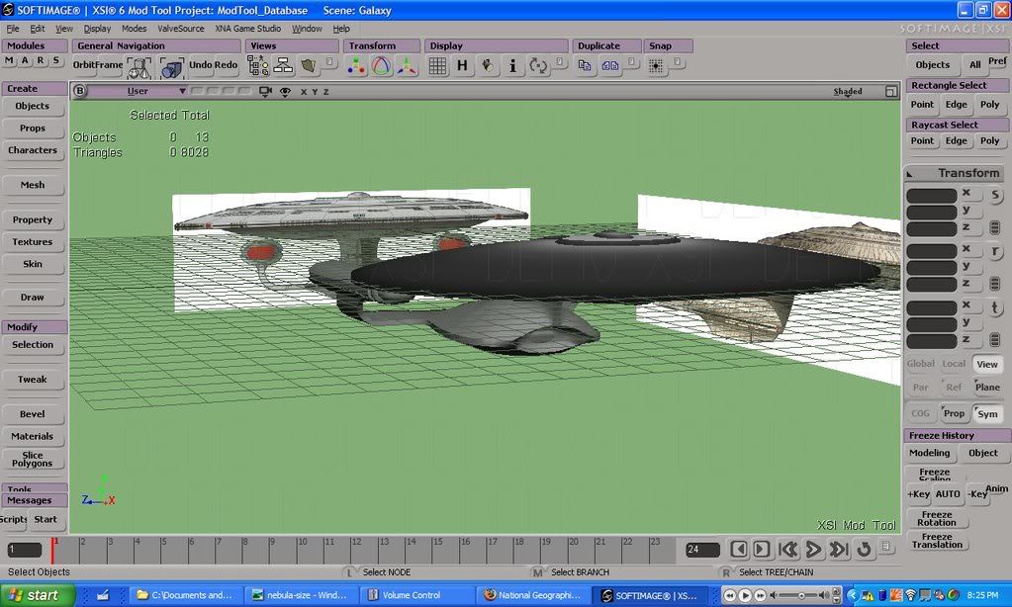
Task: Click the refresh arrows display icon
Action: (538, 66)
